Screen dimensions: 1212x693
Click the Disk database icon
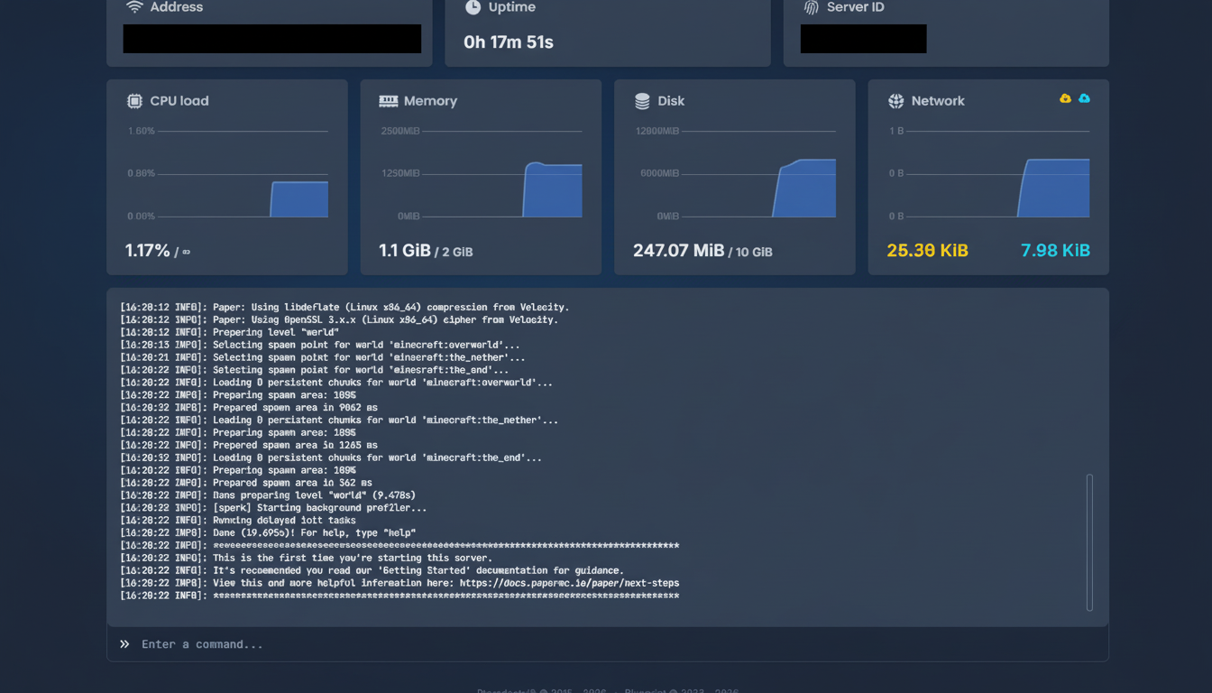pyautogui.click(x=642, y=101)
